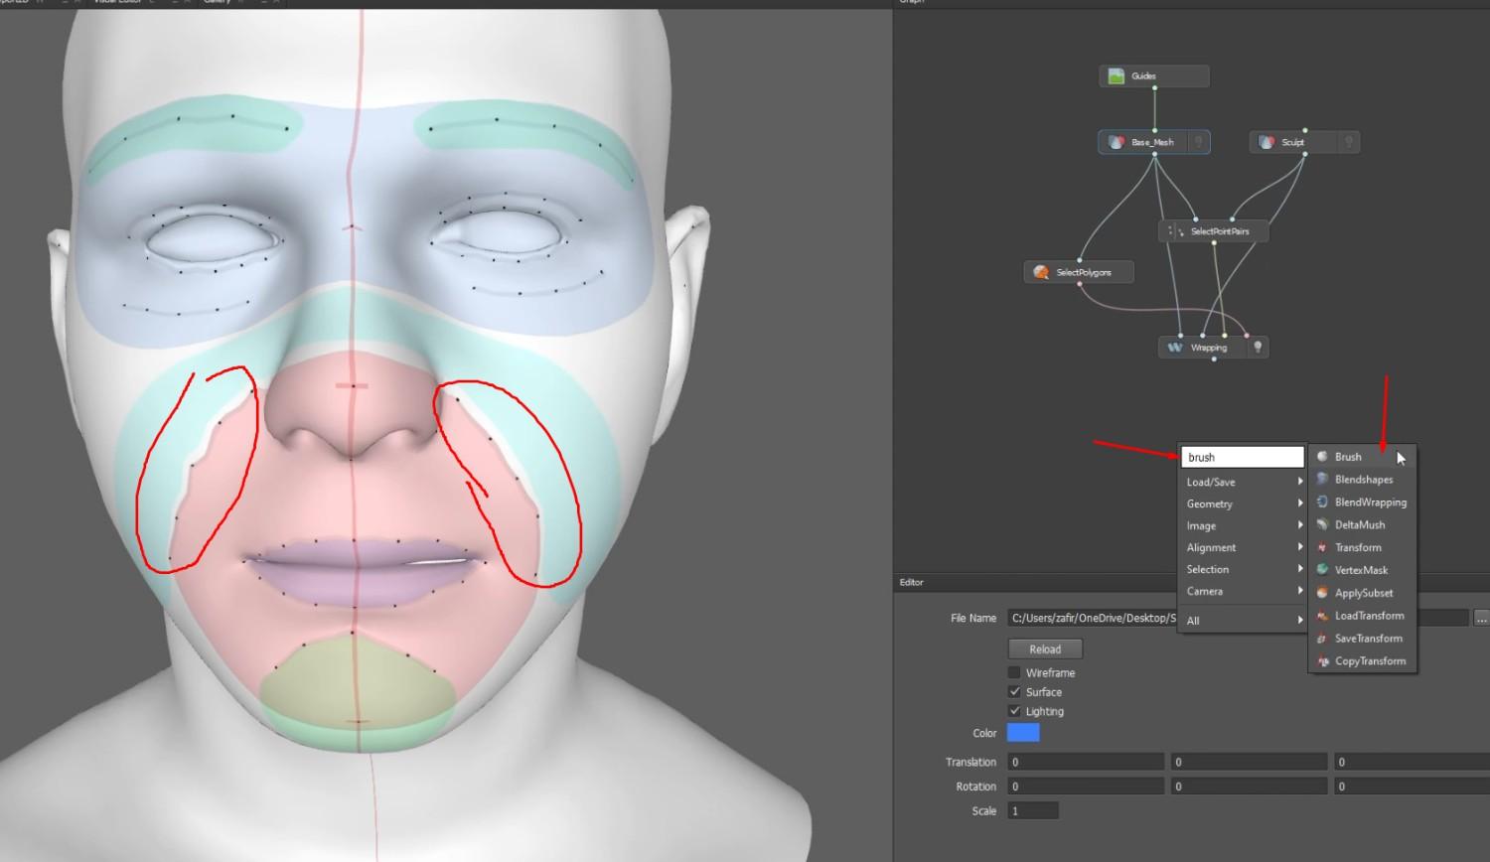Click the Base_Mesh node icon
Viewport: 1490px width, 862px height.
(1116, 142)
